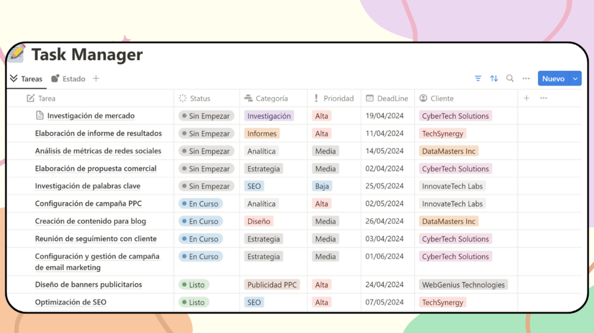Open the view options three-dot menu
The image size is (594, 333).
(x=526, y=78)
